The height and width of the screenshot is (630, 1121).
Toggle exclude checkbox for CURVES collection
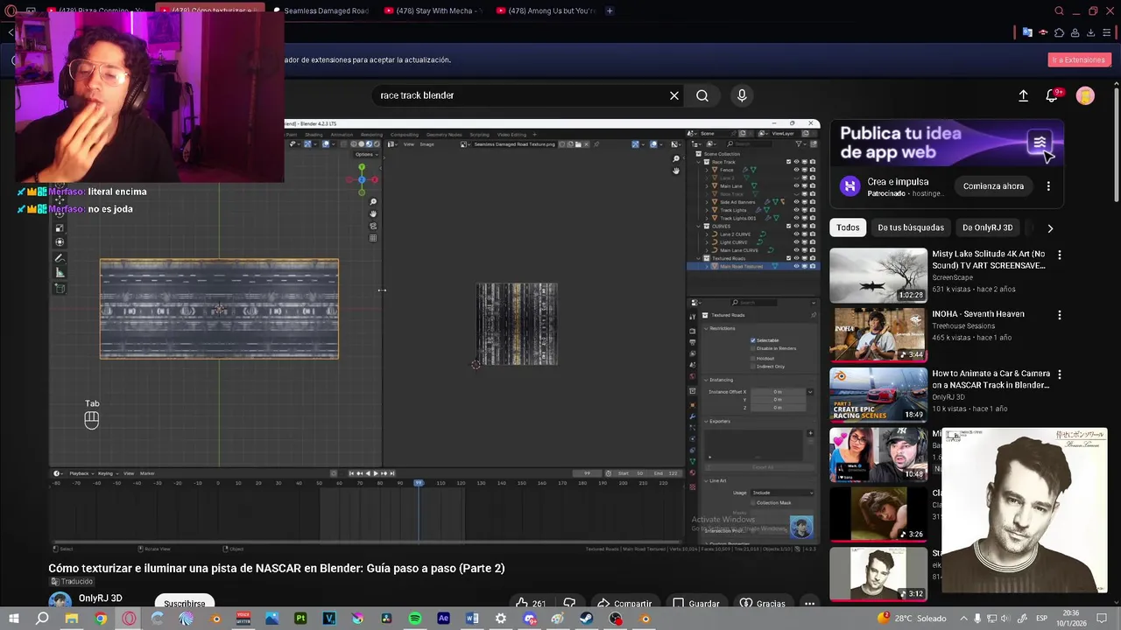point(788,226)
